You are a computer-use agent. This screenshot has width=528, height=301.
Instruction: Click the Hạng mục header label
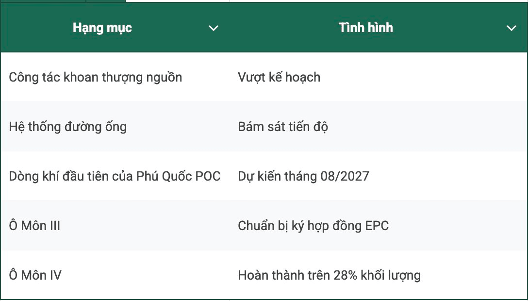click(102, 28)
